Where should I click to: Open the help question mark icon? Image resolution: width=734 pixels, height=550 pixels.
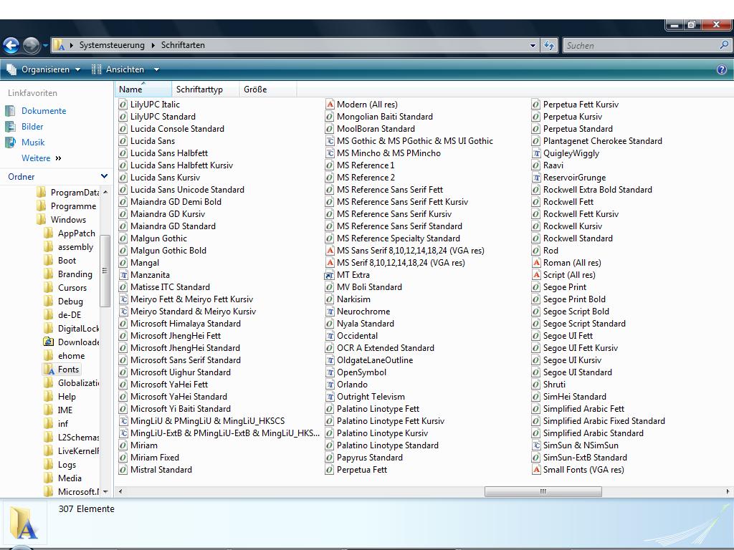pos(722,69)
